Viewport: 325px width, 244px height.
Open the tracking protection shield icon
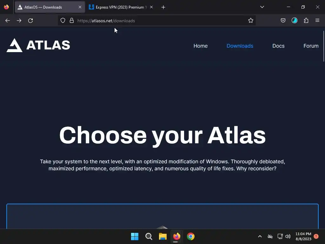click(x=63, y=21)
